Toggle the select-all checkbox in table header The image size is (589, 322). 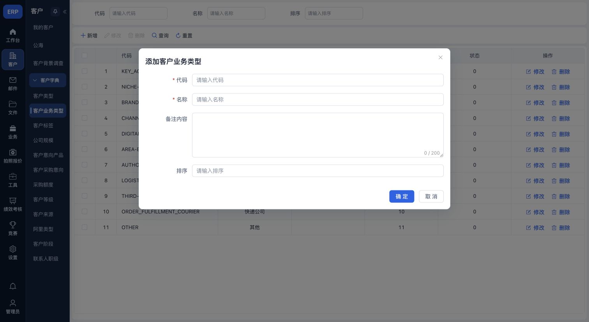click(85, 56)
